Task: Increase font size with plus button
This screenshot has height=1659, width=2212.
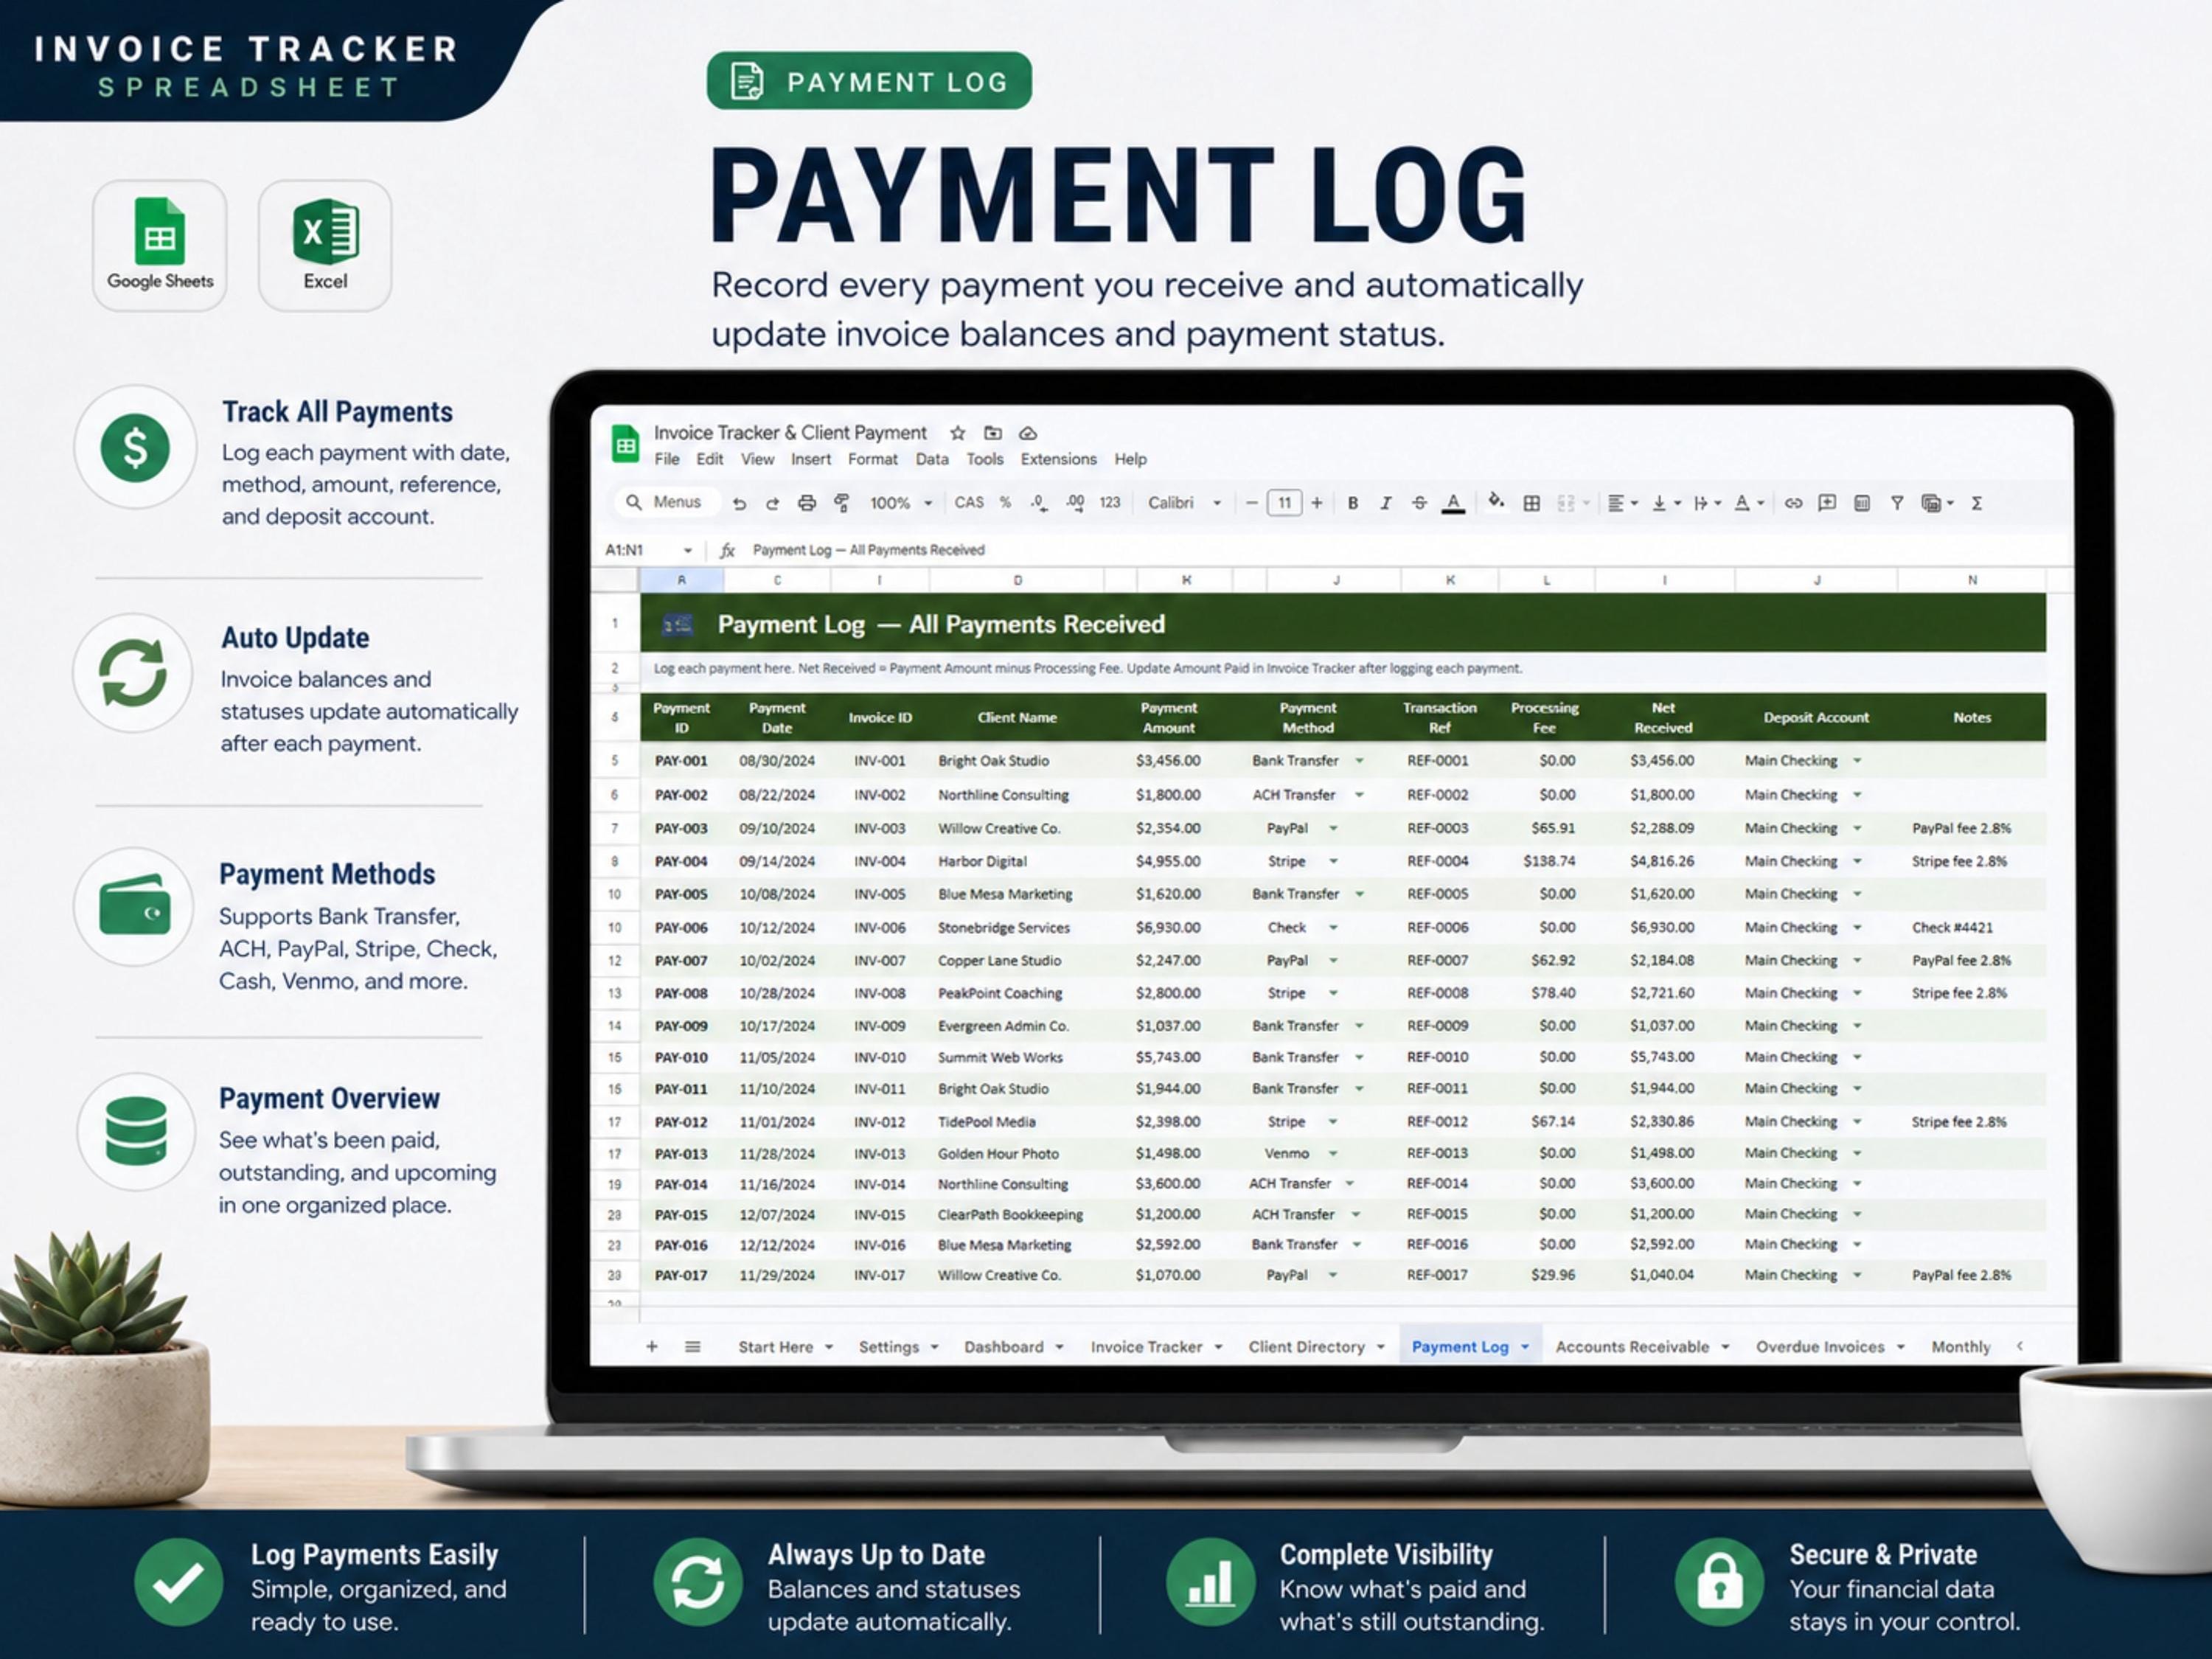Action: pyautogui.click(x=1317, y=503)
